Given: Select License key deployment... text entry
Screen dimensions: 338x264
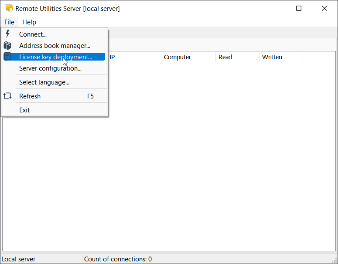Looking at the screenshot, I should [x=55, y=57].
